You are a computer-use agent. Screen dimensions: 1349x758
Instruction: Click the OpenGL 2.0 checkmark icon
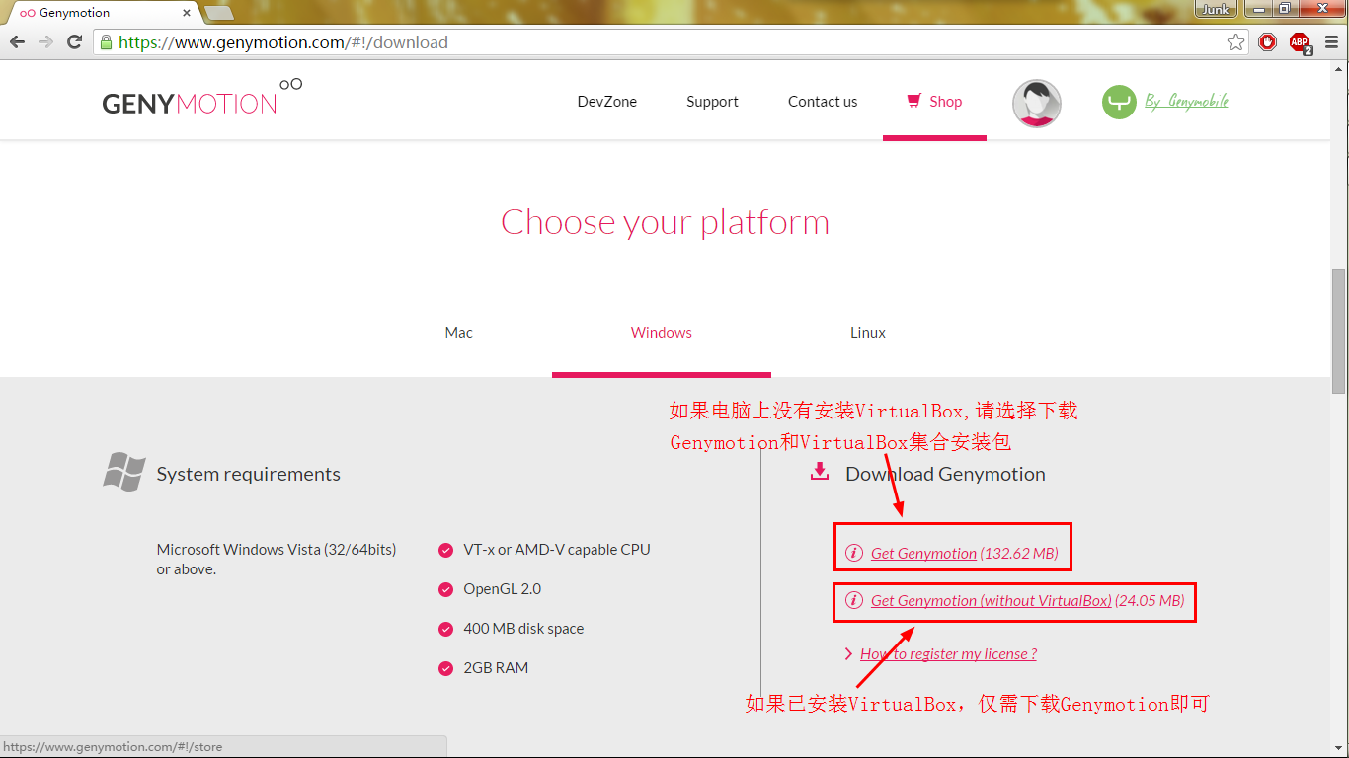(445, 589)
